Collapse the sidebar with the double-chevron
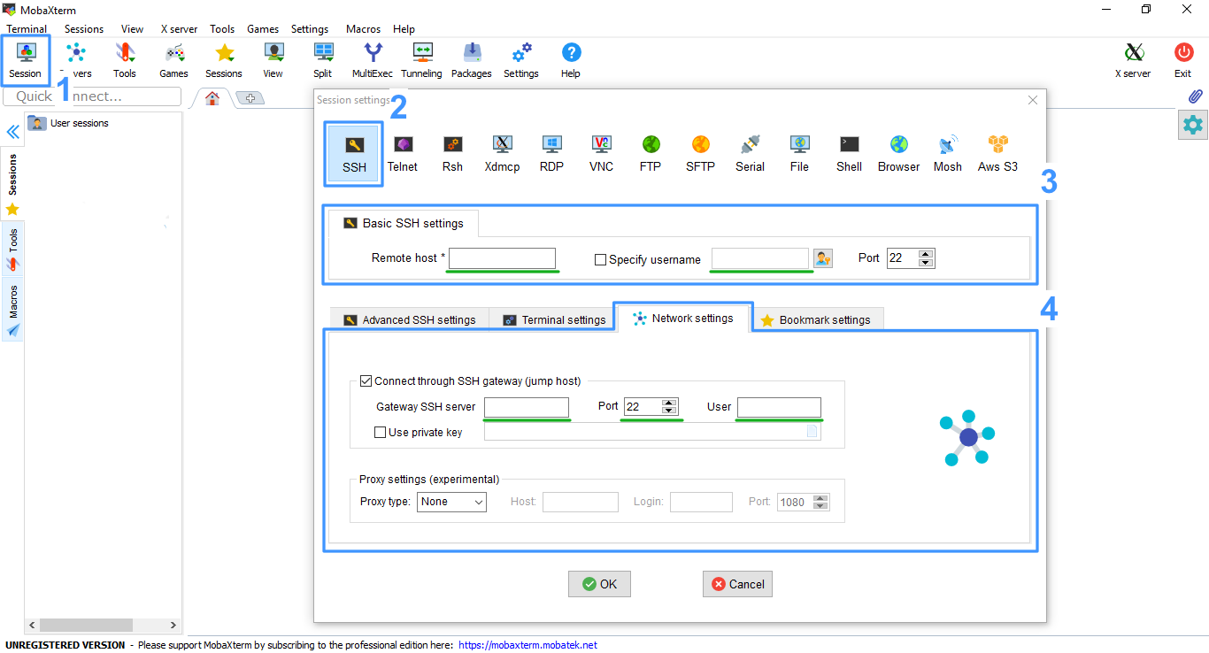Viewport: 1209px width, 653px height. pyautogui.click(x=13, y=133)
